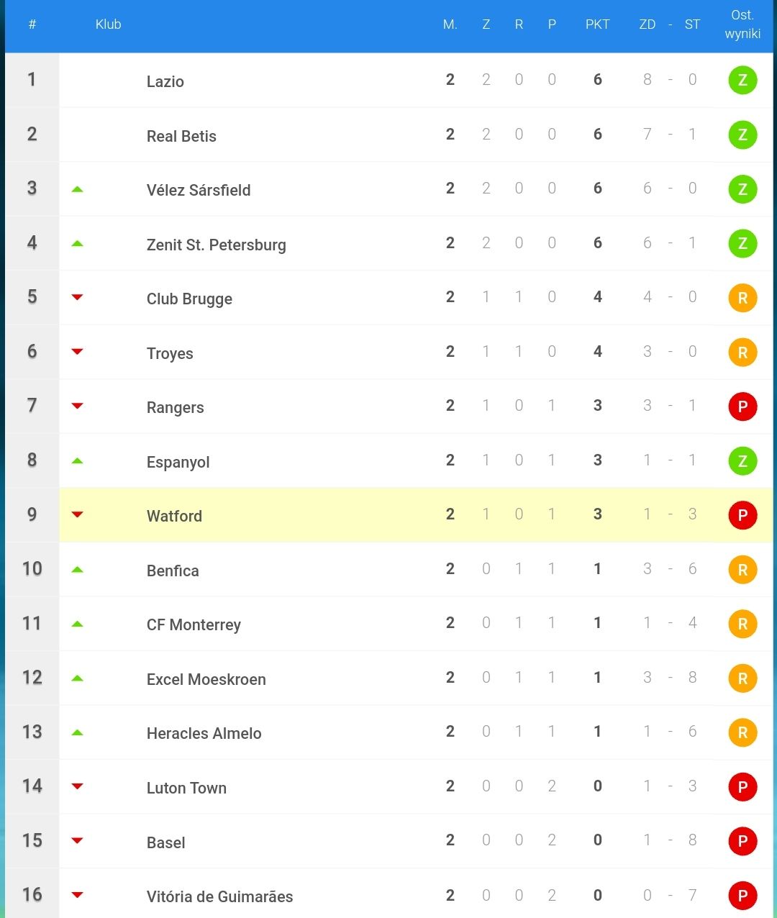
Task: Open the Vitória de Guimarães club link
Action: pyautogui.click(x=219, y=896)
